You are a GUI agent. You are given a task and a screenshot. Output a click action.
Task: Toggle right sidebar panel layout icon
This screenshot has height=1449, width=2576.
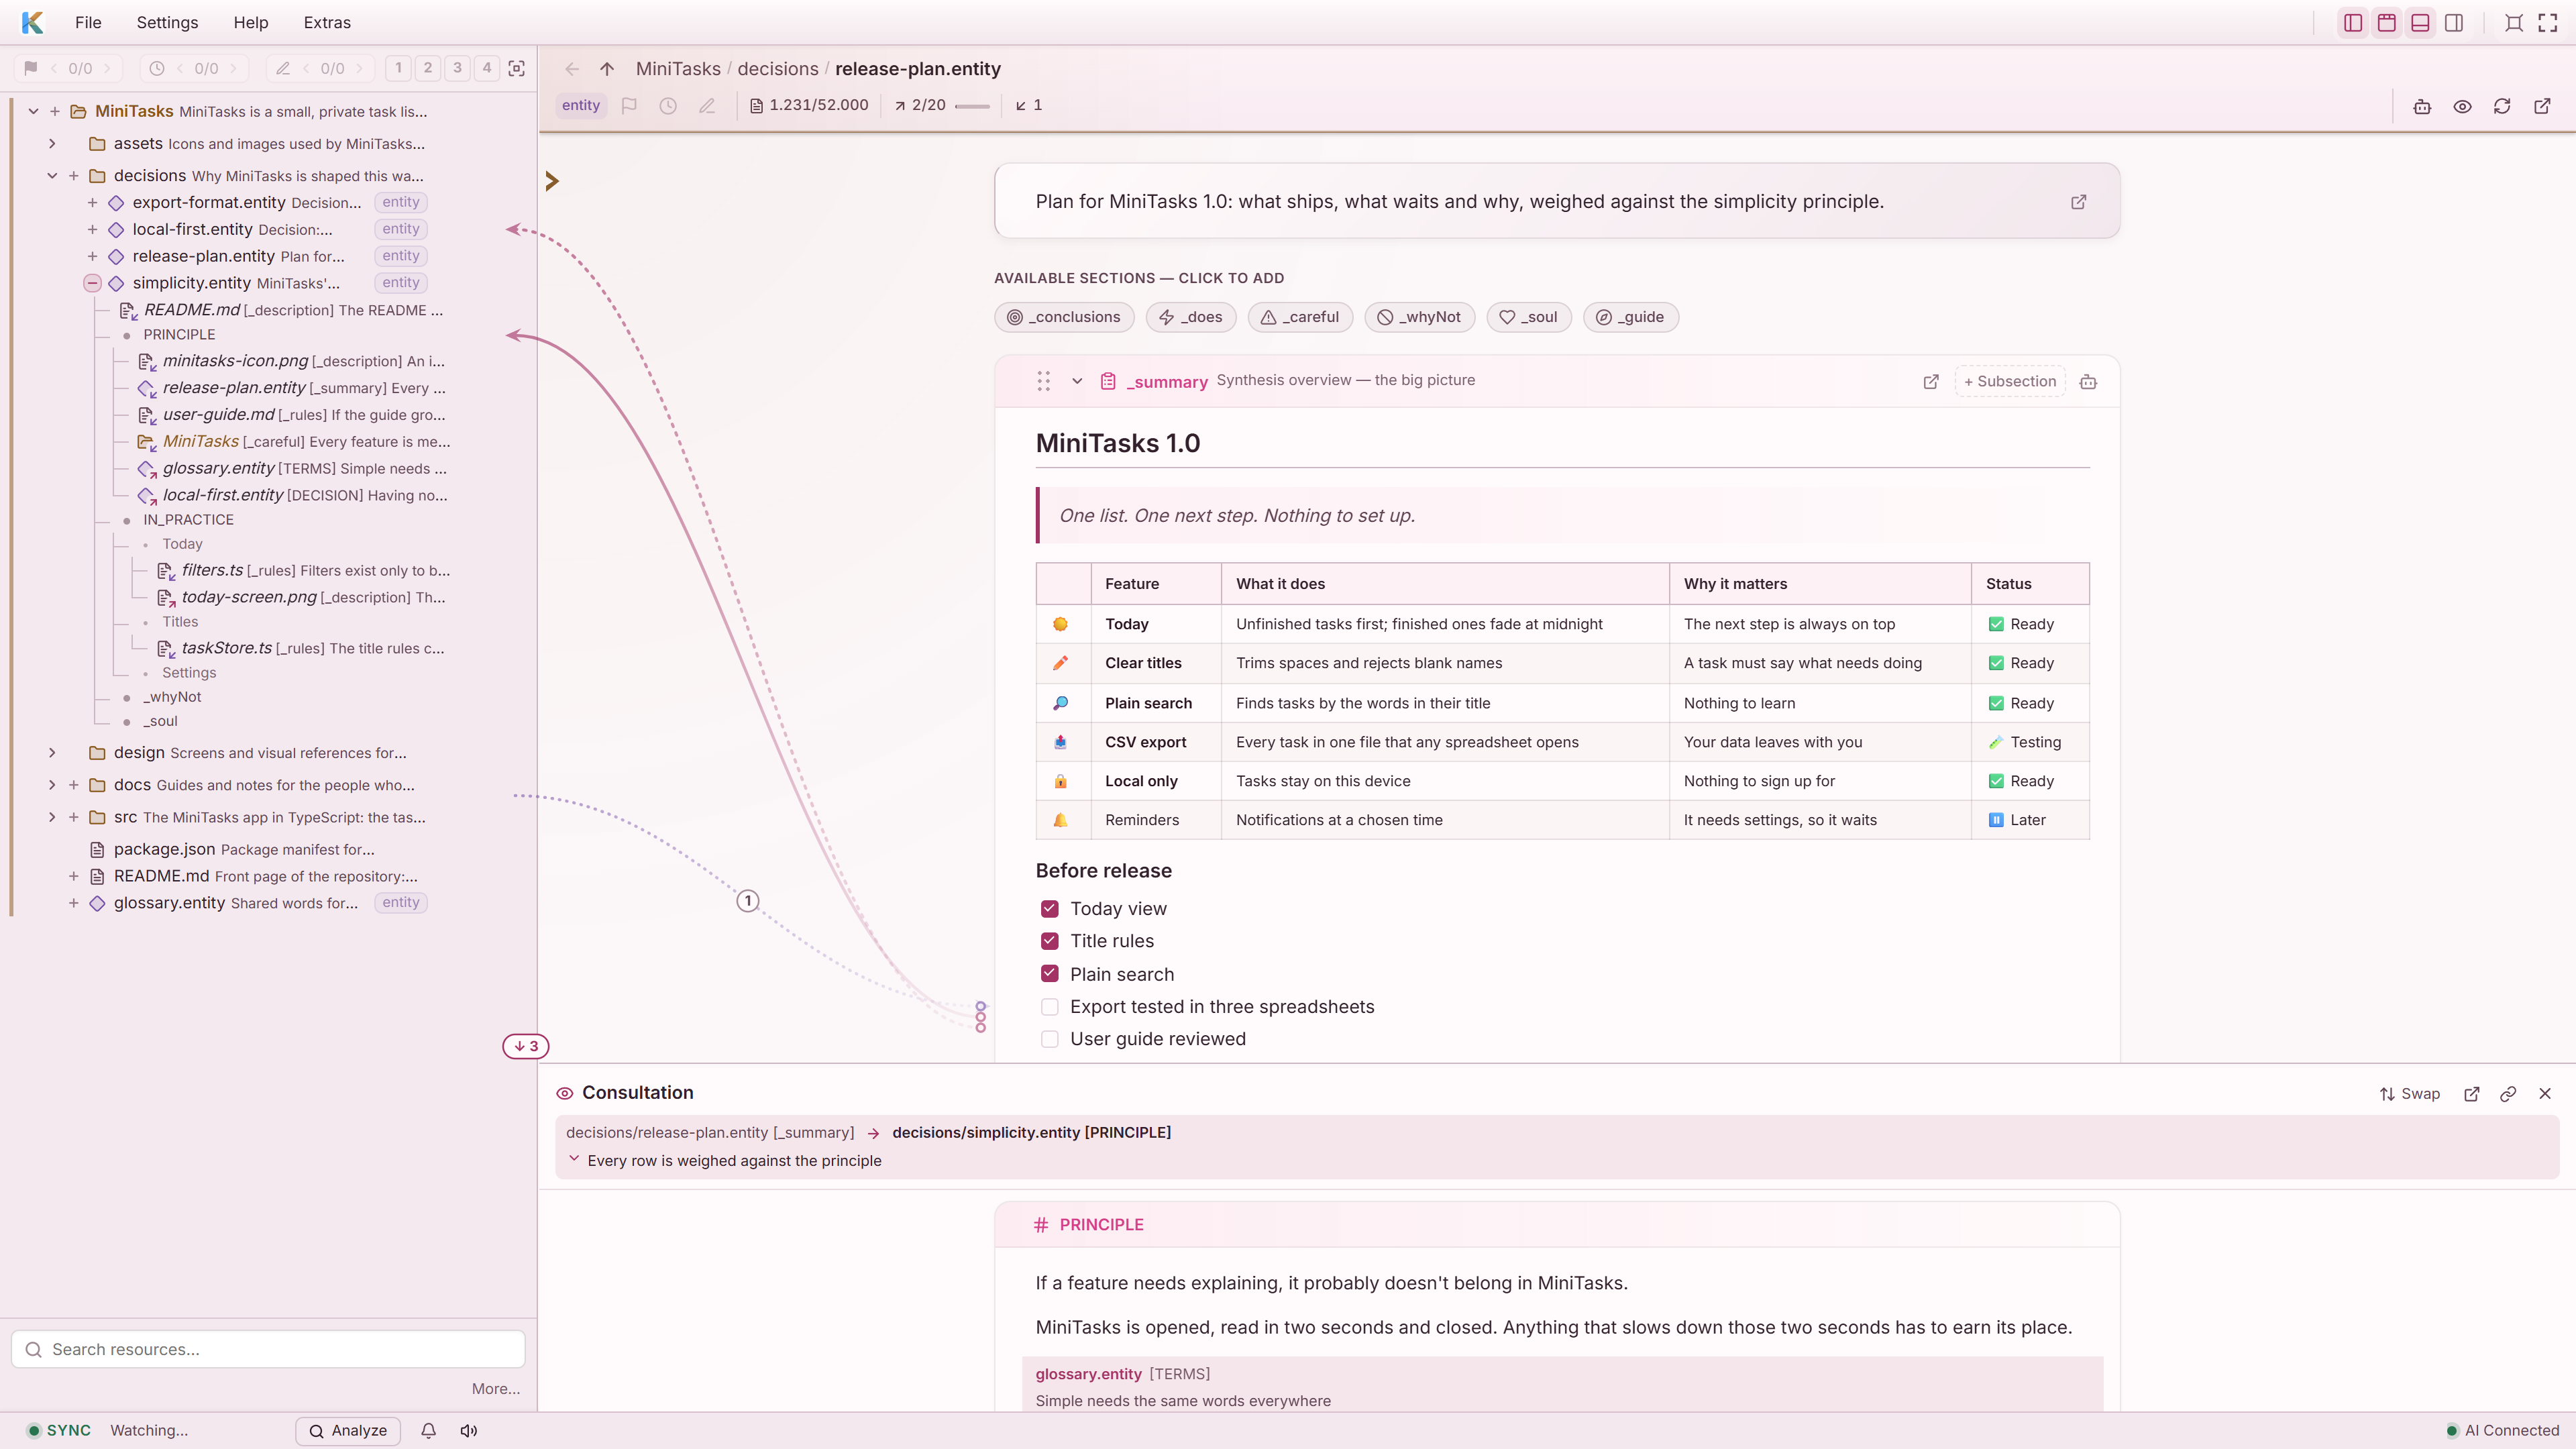point(2454,22)
